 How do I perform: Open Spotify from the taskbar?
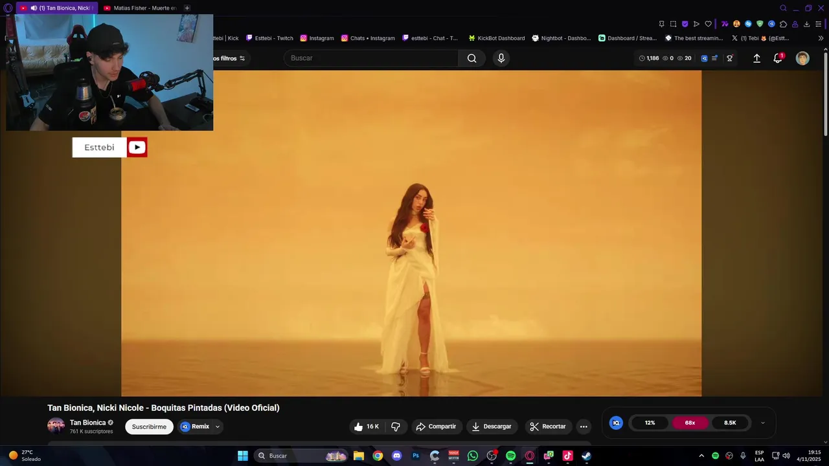click(510, 456)
